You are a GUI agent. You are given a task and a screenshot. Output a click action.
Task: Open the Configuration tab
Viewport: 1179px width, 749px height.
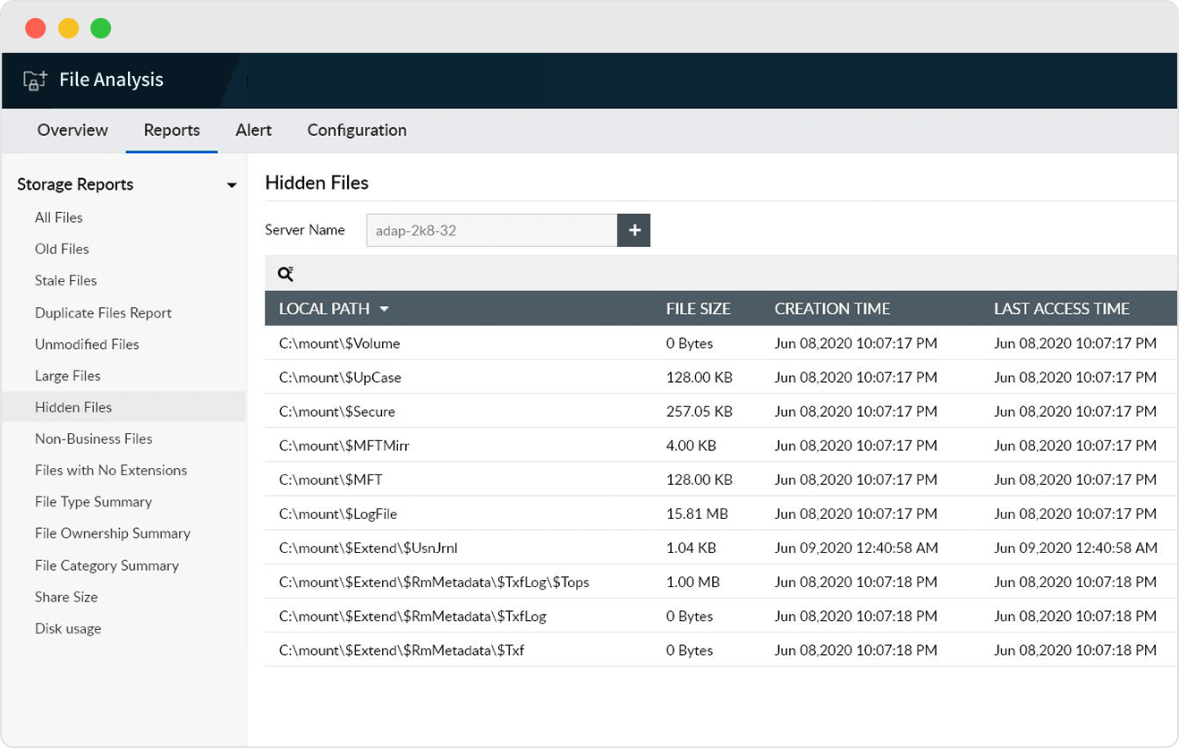tap(356, 131)
